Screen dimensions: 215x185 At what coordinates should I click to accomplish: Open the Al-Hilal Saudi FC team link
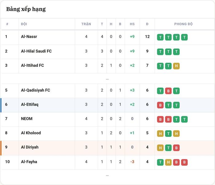tap(36, 51)
